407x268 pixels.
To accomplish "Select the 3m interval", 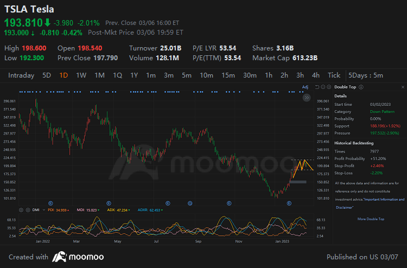I will click(x=169, y=75).
